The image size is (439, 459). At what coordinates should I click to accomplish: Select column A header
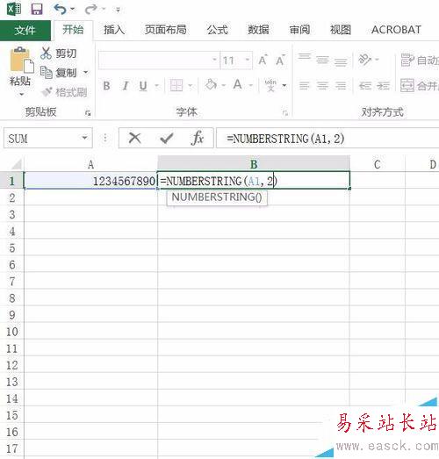pyautogui.click(x=90, y=164)
